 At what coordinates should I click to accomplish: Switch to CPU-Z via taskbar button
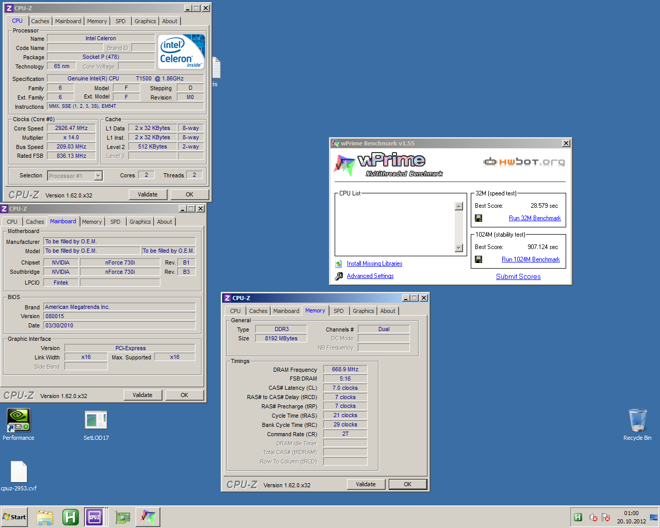coord(94,517)
